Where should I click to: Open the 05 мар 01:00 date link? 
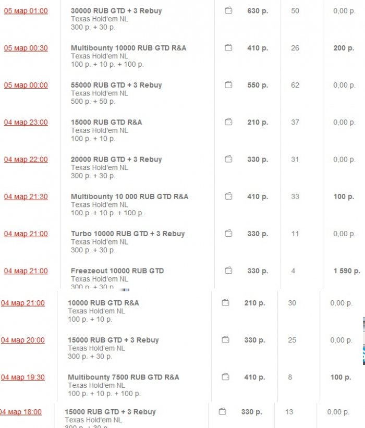[26, 11]
